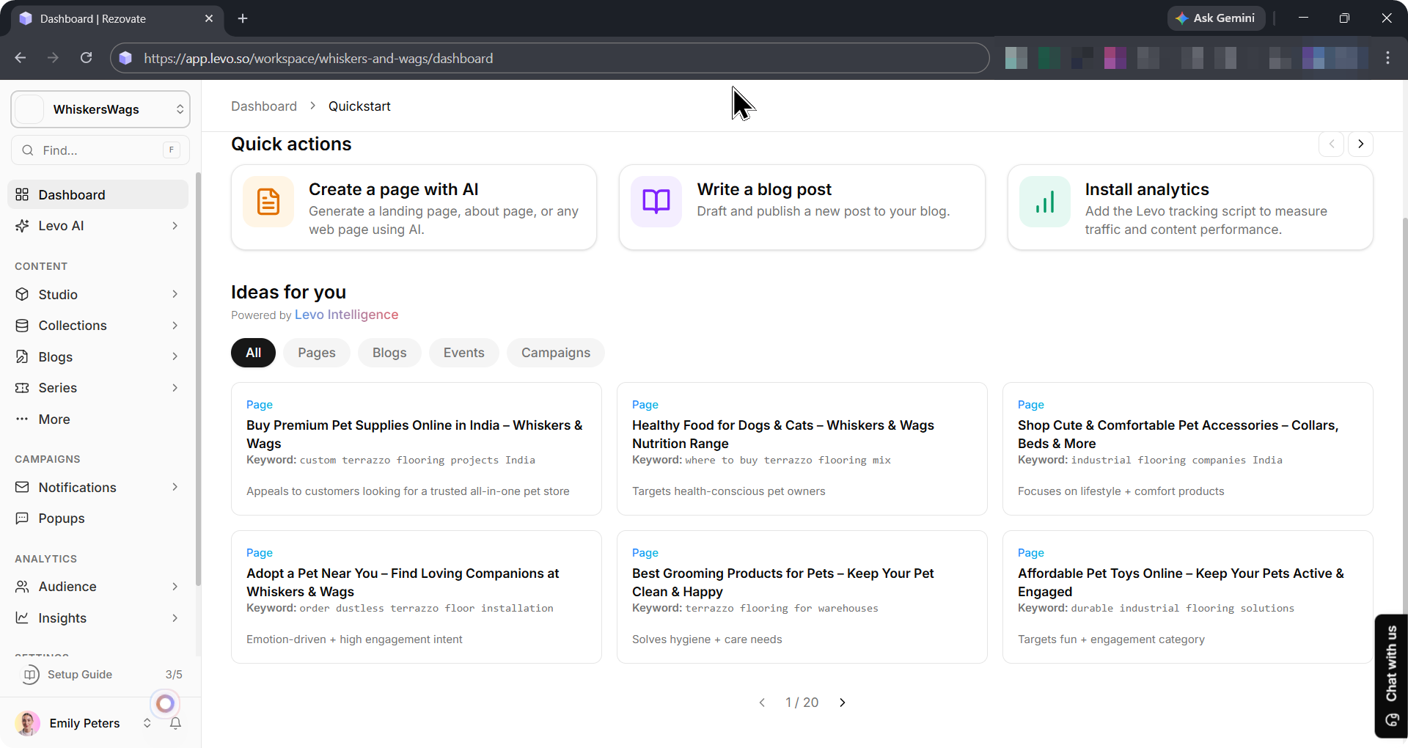Click the Find search field
This screenshot has width=1408, height=748.
pos(100,150)
